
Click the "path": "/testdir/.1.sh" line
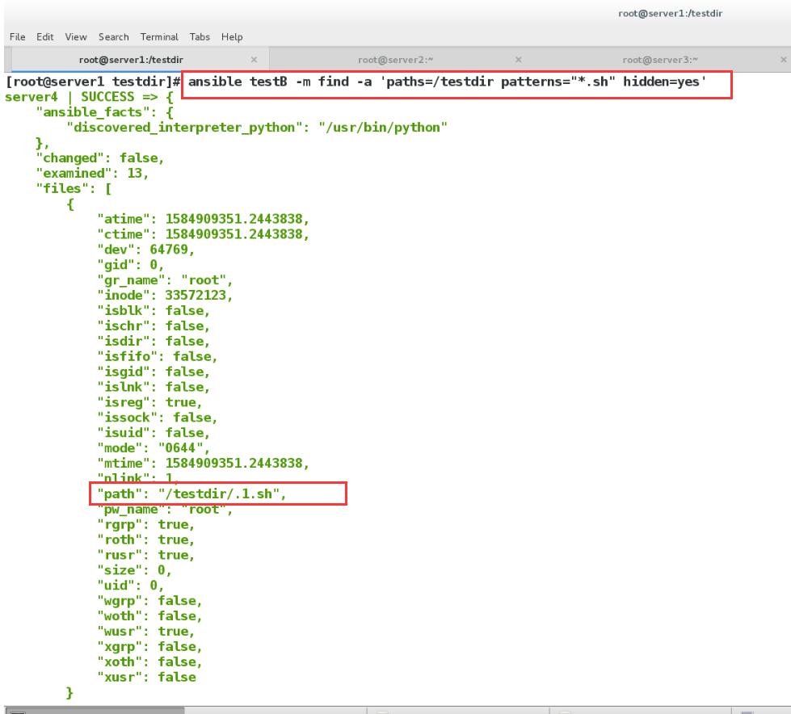coord(191,493)
